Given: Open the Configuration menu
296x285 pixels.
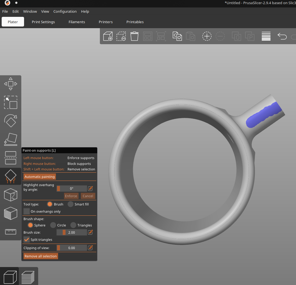Looking at the screenshot, I should tap(65, 11).
